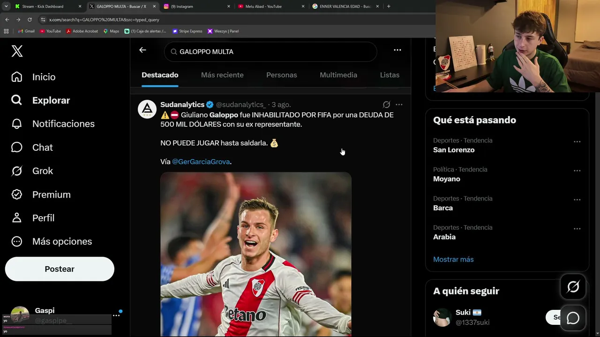Open the Stripe Express bookmark
The height and width of the screenshot is (337, 600).
pyautogui.click(x=187, y=31)
